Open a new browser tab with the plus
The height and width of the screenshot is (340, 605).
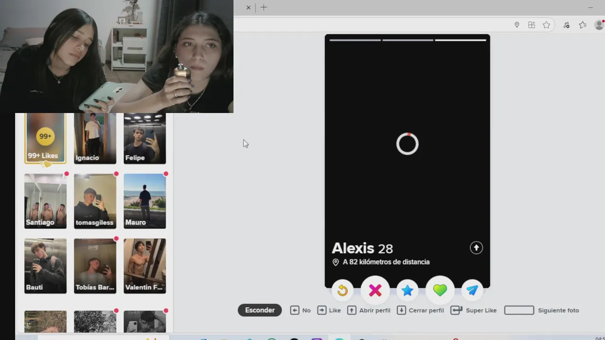[x=264, y=7]
